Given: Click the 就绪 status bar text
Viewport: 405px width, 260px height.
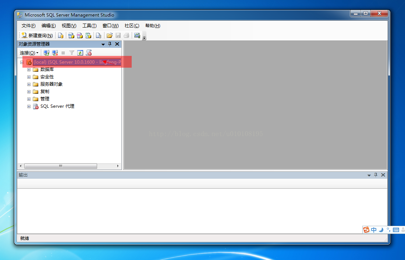Looking at the screenshot, I should 25,238.
